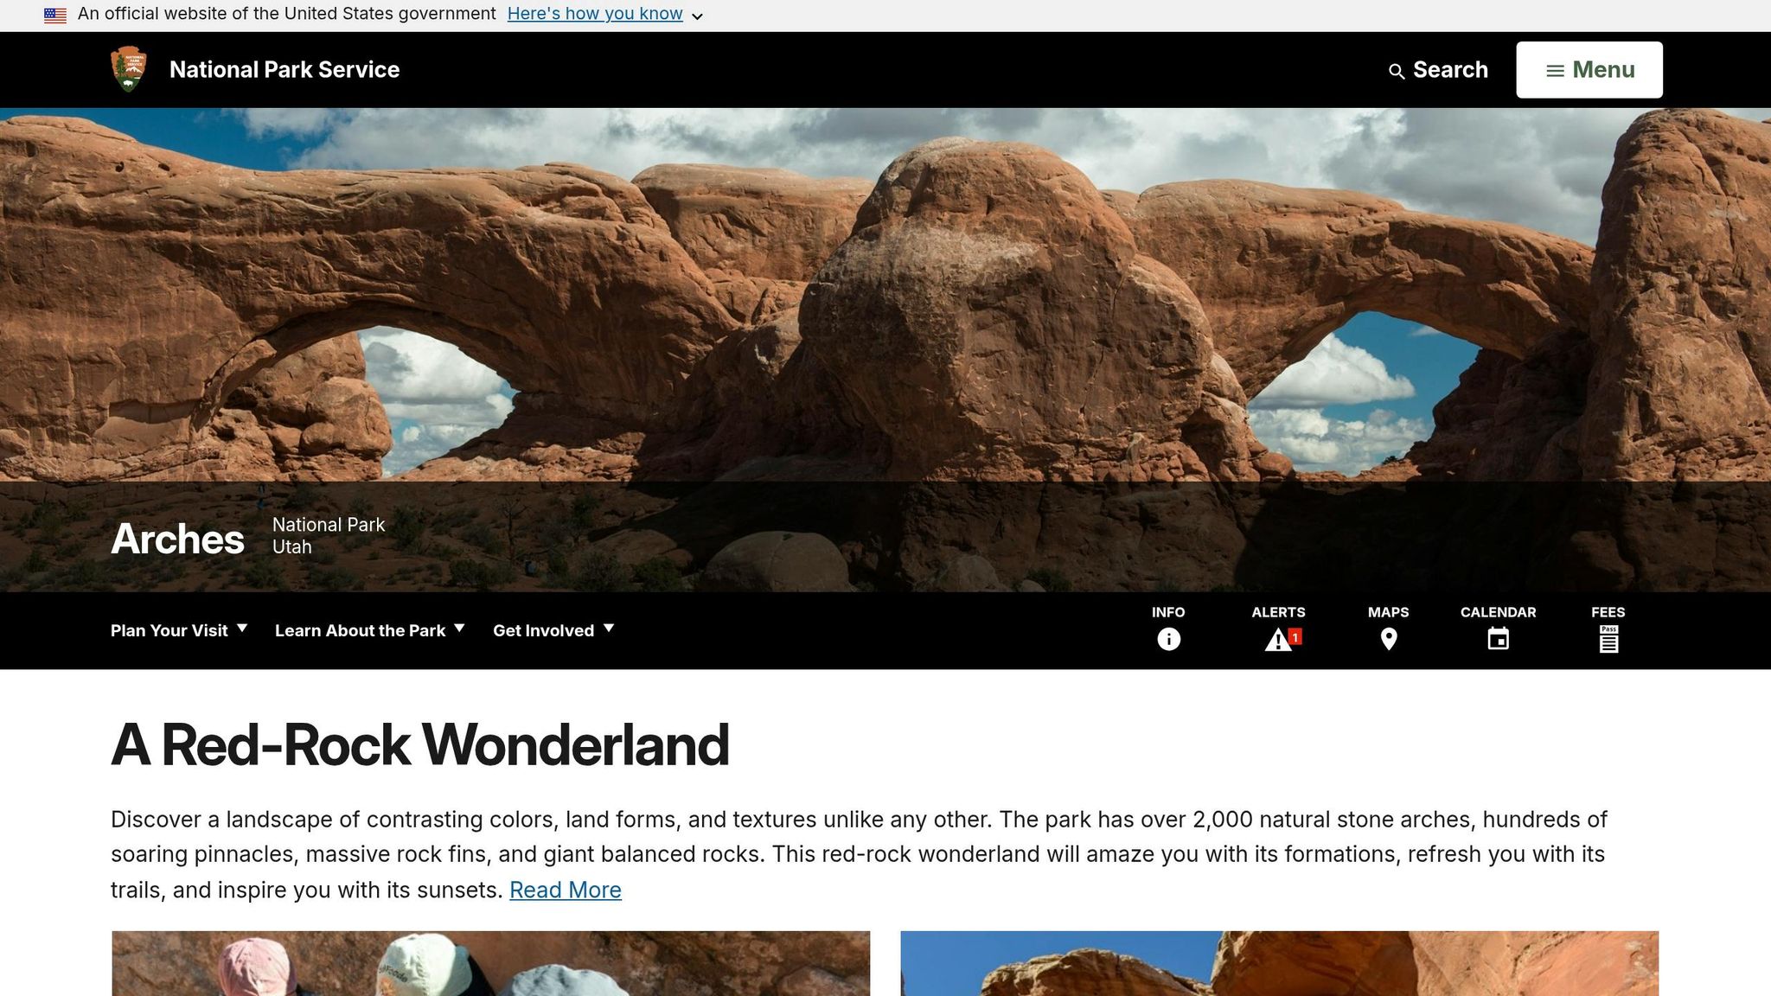Expand the Learn About the Park dropdown
The height and width of the screenshot is (996, 1771).
coord(370,630)
